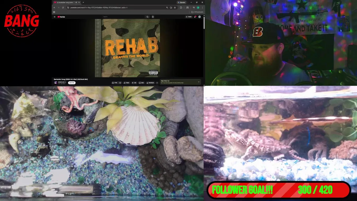Click the Gemini button in Chrome title bar

[x=181, y=2]
